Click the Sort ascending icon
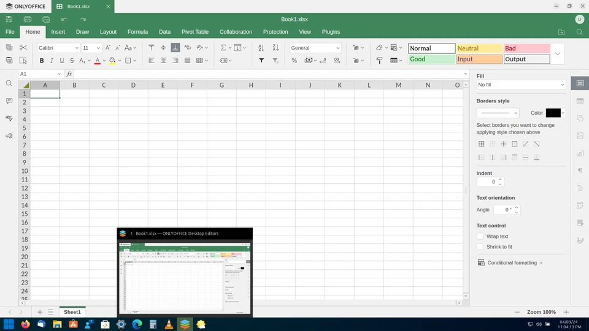 pos(261,48)
